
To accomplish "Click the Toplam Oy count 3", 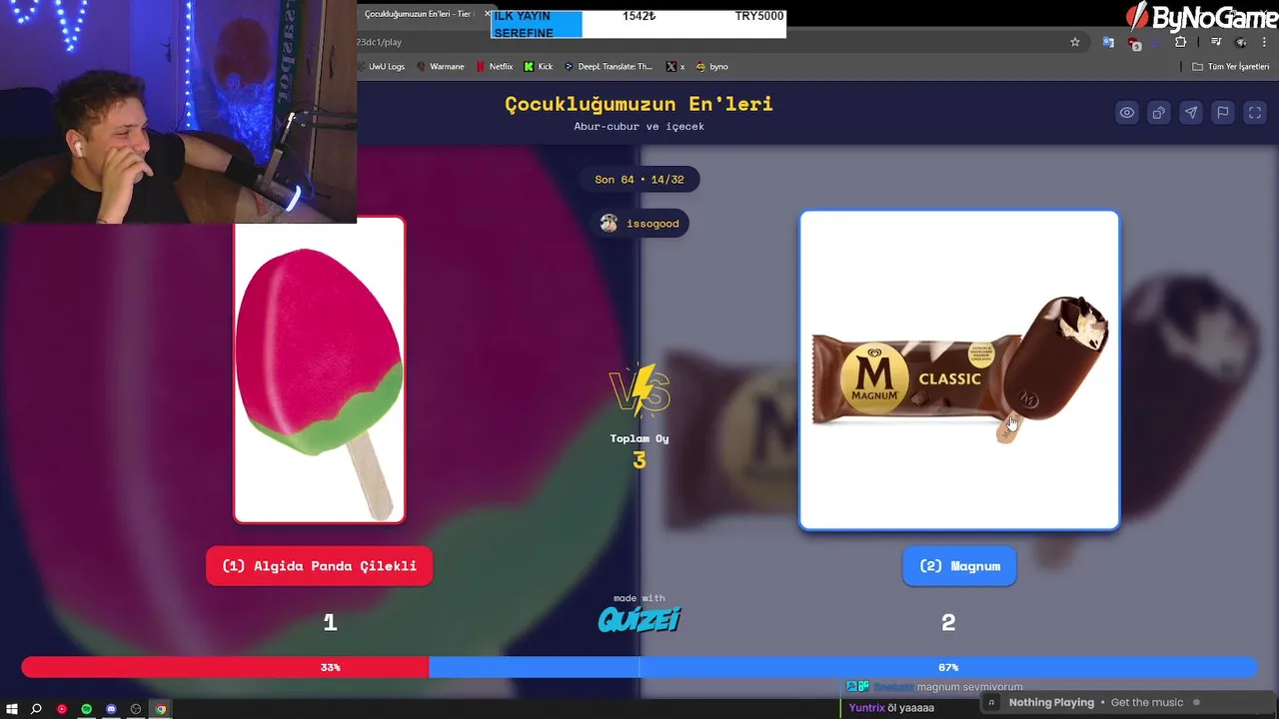I will point(639,460).
